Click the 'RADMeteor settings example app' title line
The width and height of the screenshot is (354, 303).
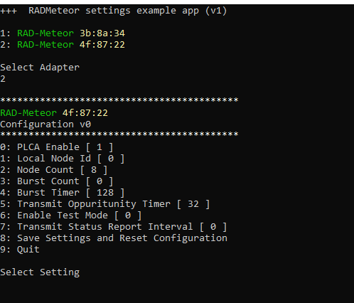[x=114, y=11]
